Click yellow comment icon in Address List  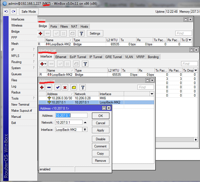tap(74, 88)
